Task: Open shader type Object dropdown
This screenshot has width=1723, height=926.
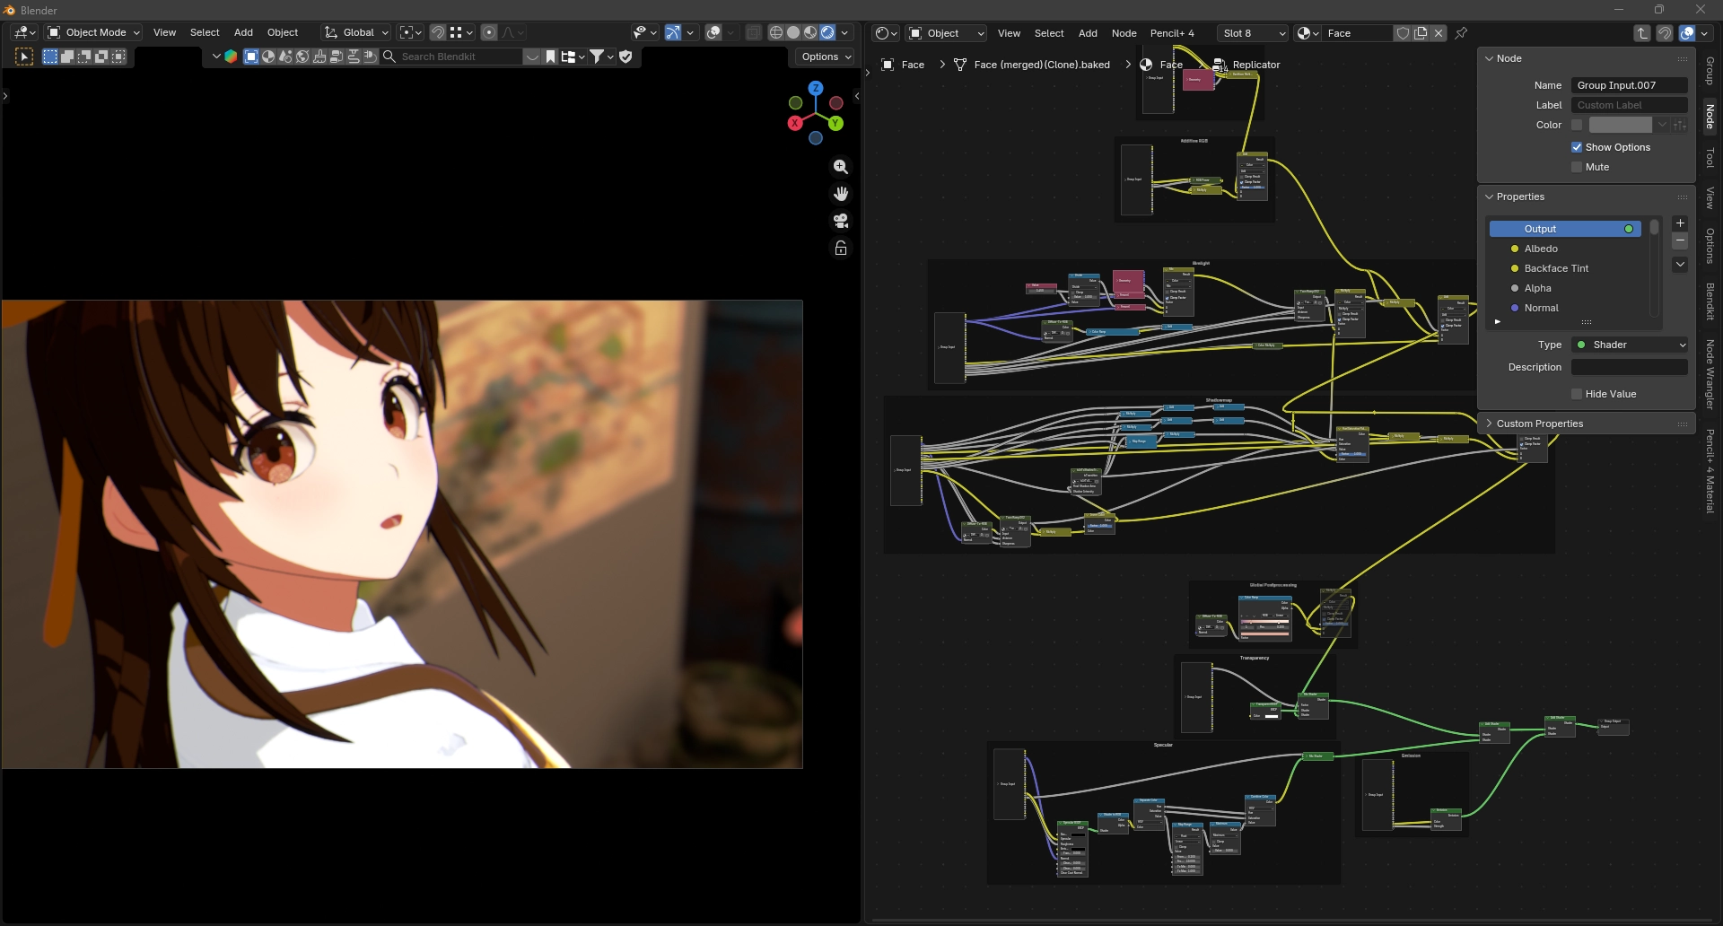Action: click(946, 33)
